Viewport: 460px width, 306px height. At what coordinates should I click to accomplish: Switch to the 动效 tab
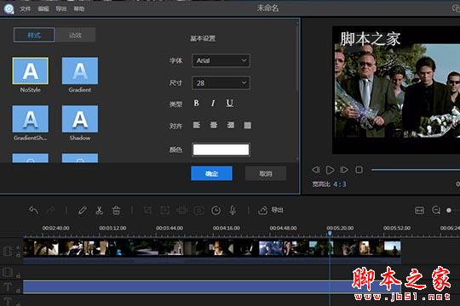pyautogui.click(x=75, y=35)
